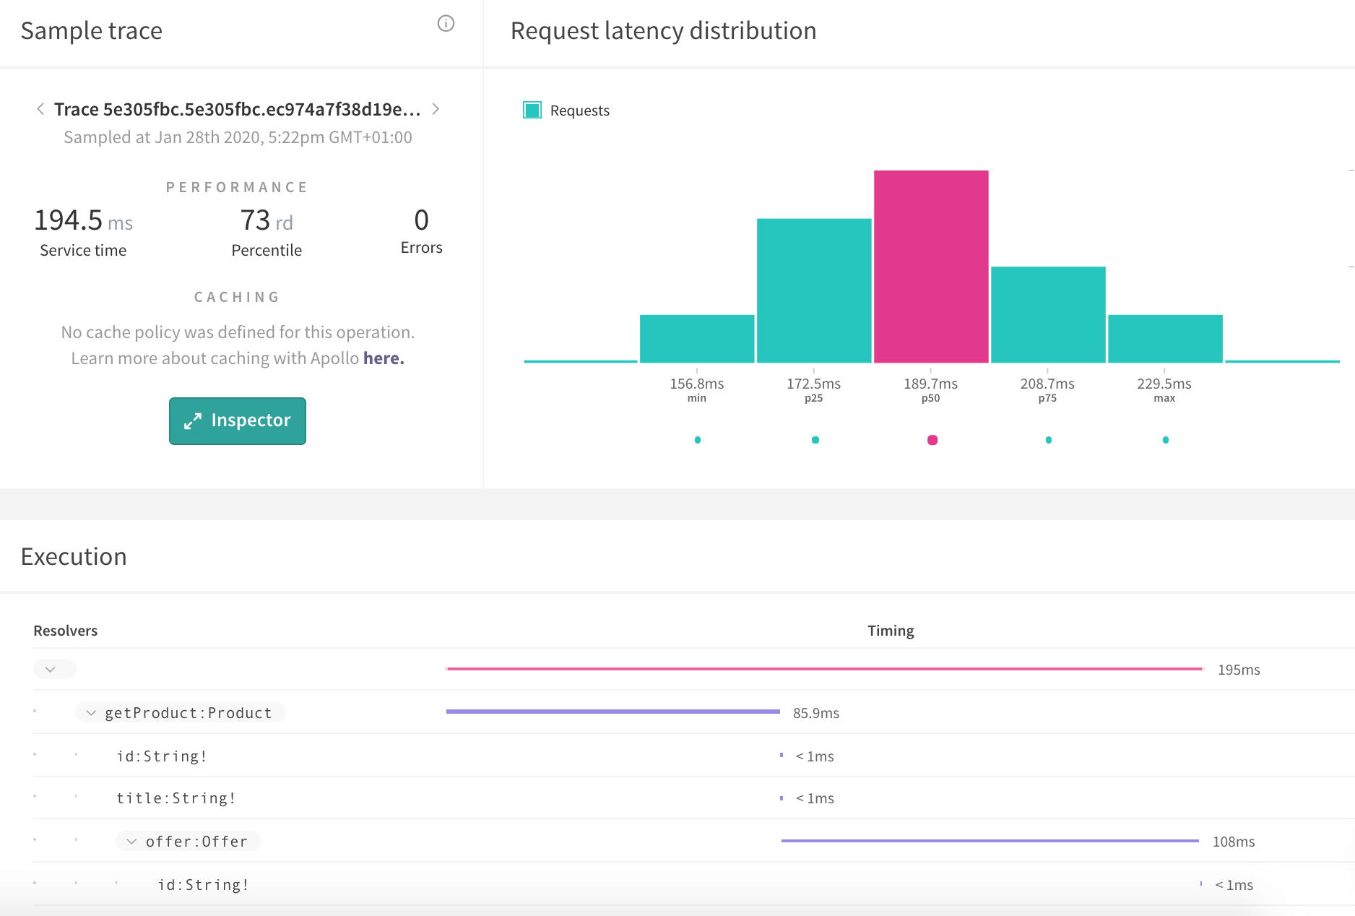Click the pink p50 trace dot
Screen dimensions: 1355x916
tap(932, 440)
